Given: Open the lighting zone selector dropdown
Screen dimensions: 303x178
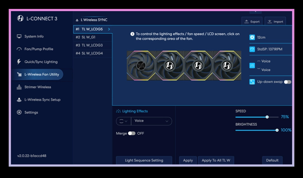Looking at the screenshot, I should coord(123,121).
